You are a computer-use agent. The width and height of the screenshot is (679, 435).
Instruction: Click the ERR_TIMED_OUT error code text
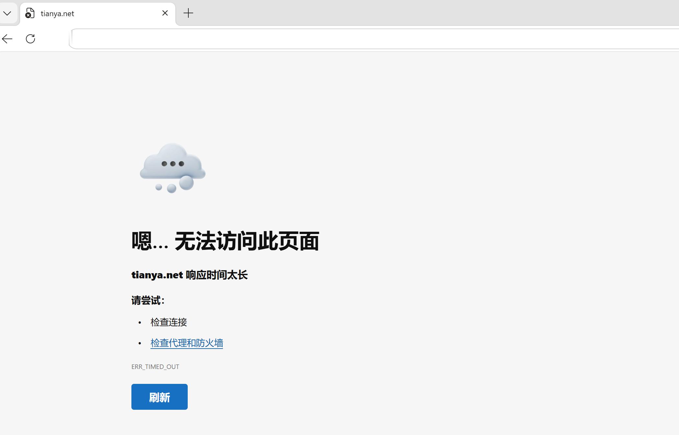point(155,367)
